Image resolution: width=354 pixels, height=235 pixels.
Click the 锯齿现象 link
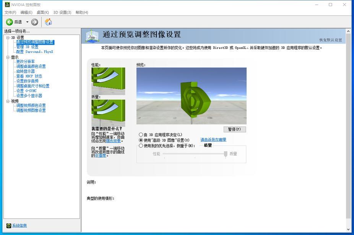pyautogui.click(x=114, y=141)
